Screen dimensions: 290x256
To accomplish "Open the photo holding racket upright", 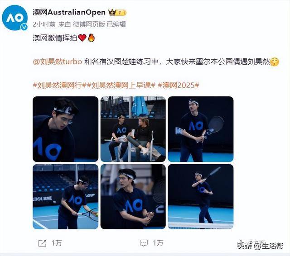I will click(x=201, y=129).
